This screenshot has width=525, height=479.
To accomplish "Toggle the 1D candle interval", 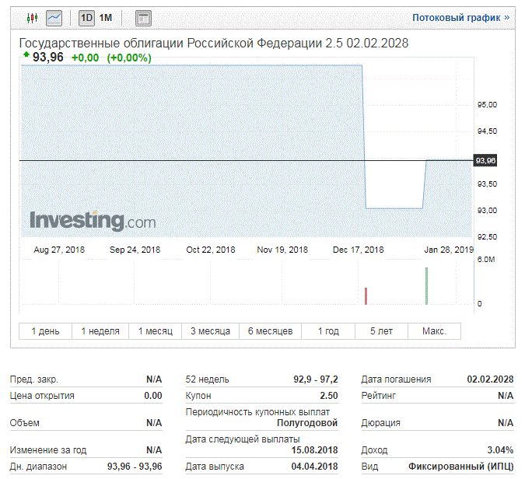I will coord(87,17).
